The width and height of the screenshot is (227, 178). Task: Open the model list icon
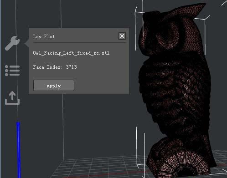pyautogui.click(x=12, y=71)
